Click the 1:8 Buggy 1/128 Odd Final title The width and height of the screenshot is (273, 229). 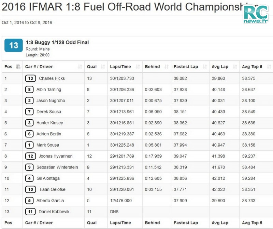click(x=57, y=42)
